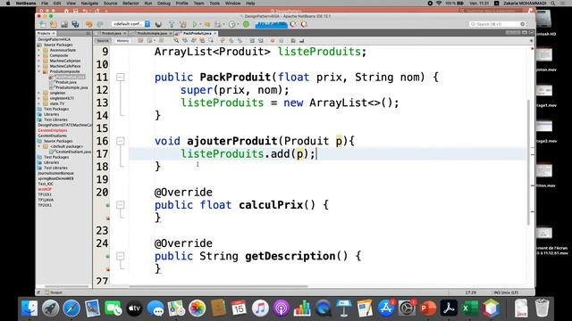The image size is (572, 321).
Task: Open the Debug menu
Action: (x=164, y=4)
